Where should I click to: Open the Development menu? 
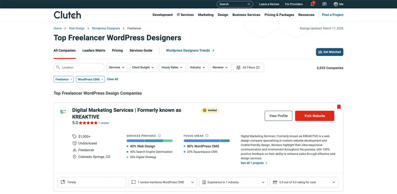(162, 15)
